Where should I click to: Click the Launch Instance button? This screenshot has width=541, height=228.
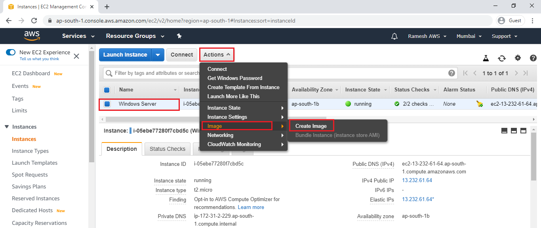tap(125, 55)
